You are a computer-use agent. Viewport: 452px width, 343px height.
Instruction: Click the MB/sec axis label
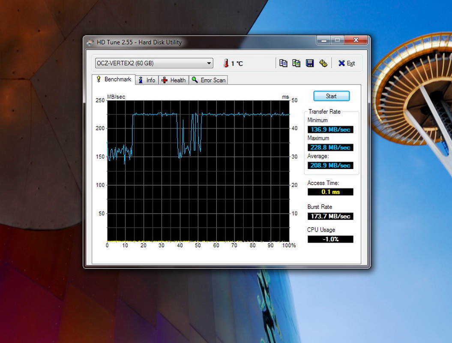pos(116,96)
